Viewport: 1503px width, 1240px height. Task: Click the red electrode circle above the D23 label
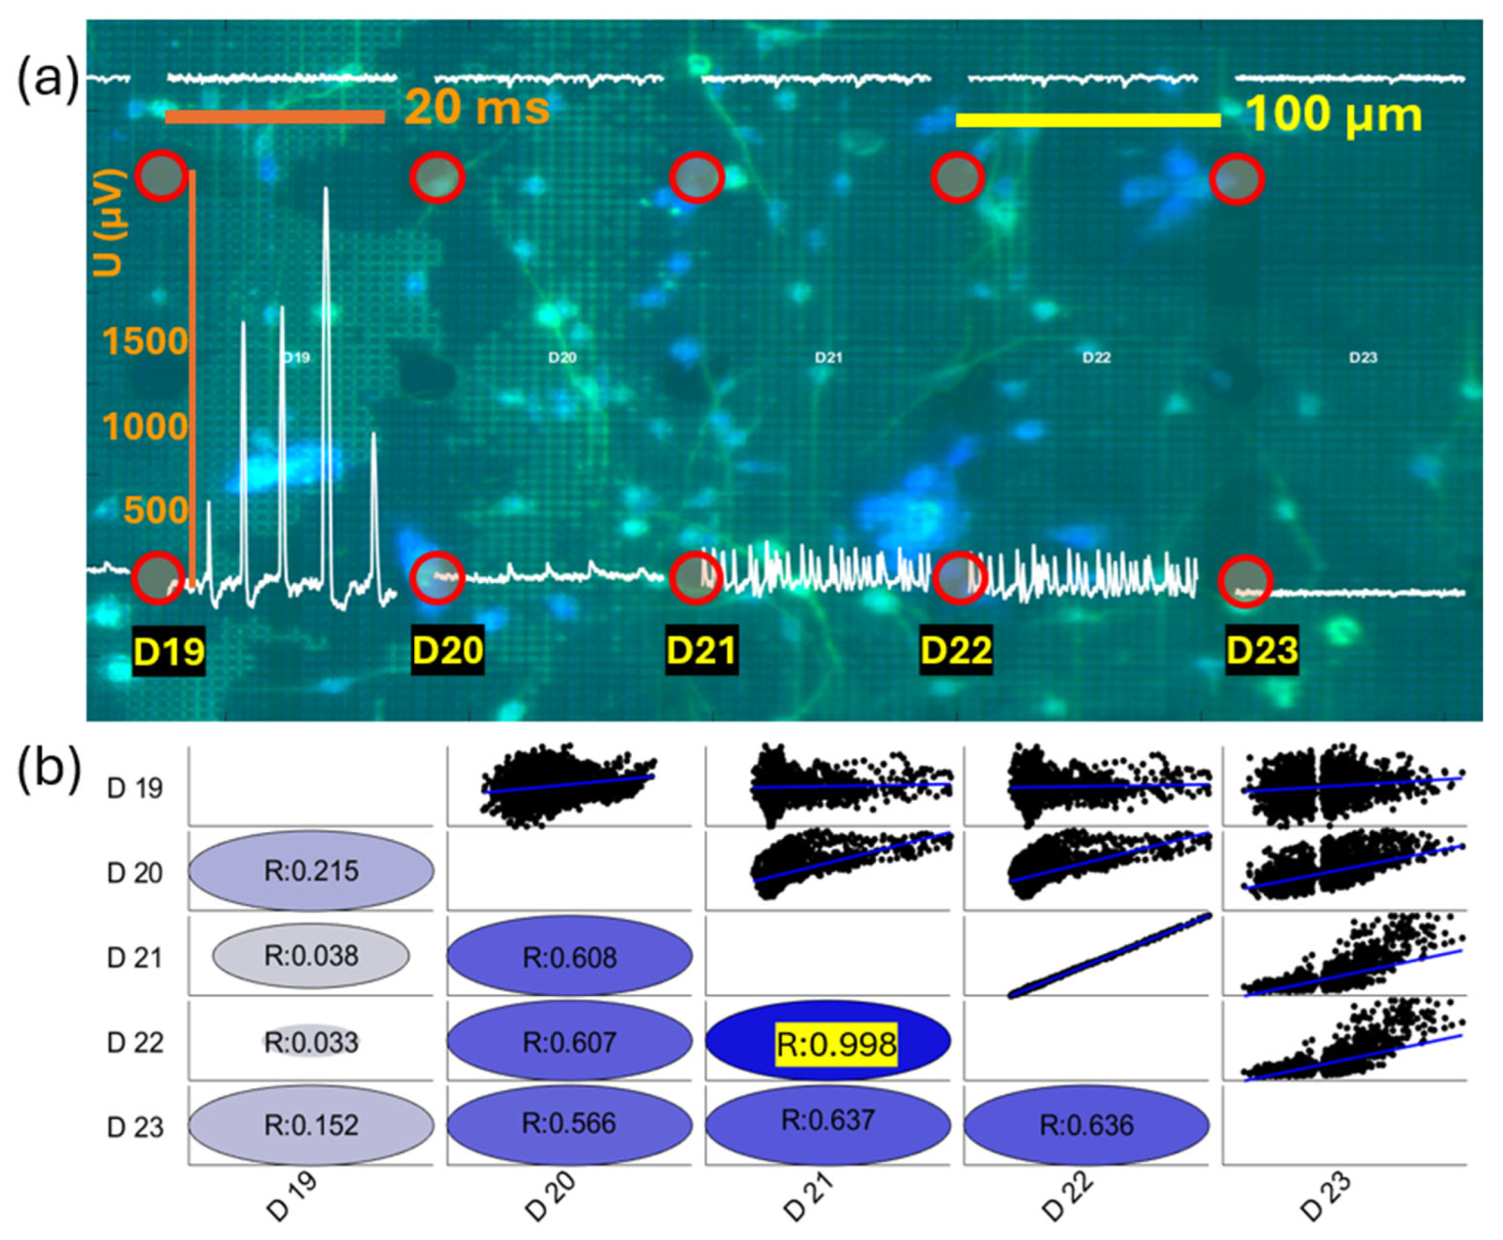point(1244,581)
